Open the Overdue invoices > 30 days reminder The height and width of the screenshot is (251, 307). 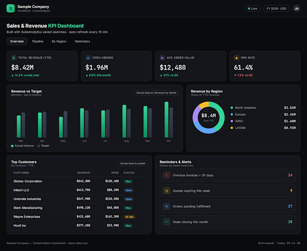click(x=228, y=175)
